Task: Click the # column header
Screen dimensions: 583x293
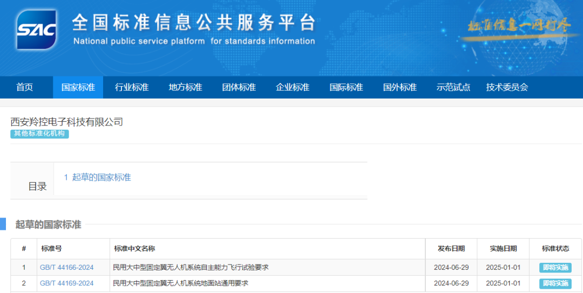Action: coord(24,248)
